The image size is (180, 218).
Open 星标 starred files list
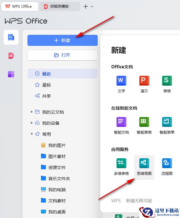click(x=62, y=85)
